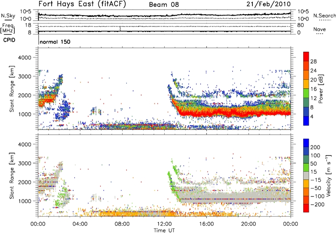Click the '80' Nave axis tick
Viewport: 336px width, 233px height.
coord(300,25)
